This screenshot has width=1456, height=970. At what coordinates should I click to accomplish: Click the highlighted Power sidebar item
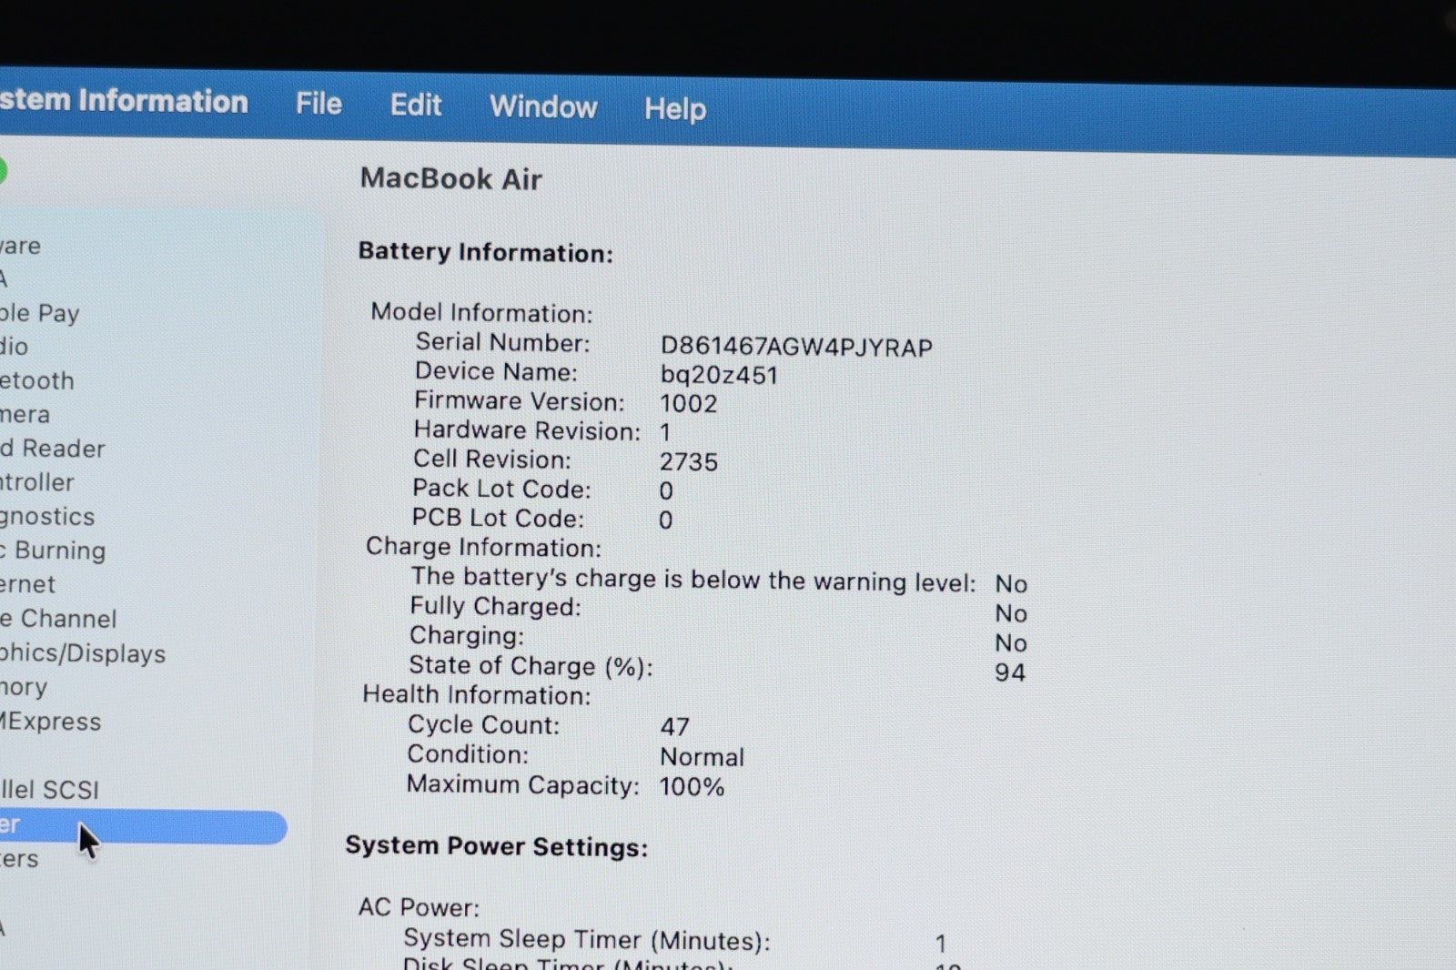pyautogui.click(x=136, y=826)
